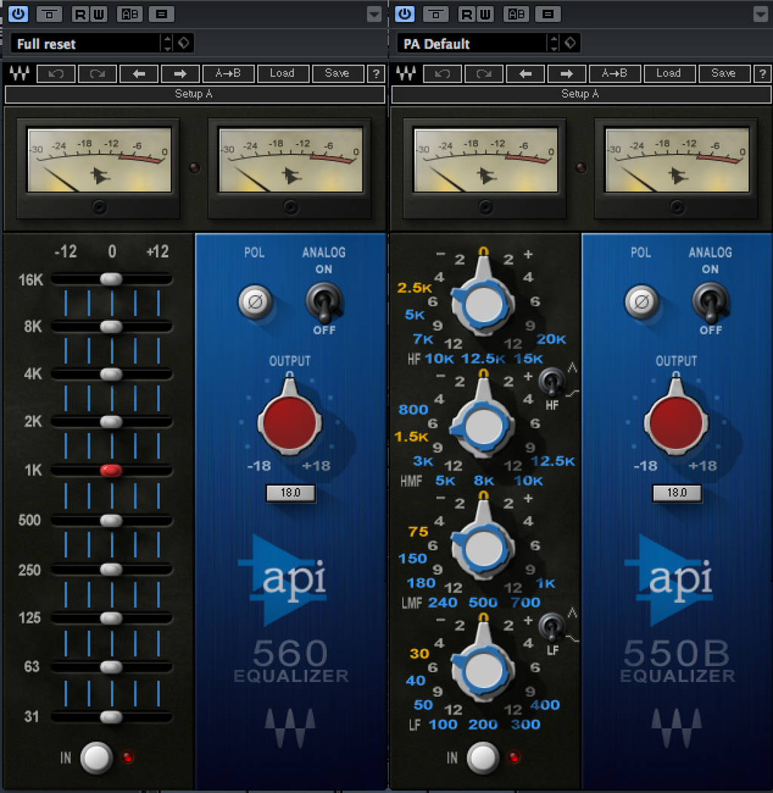The width and height of the screenshot is (773, 793).
Task: Toggle IN button on 550B equalizer
Action: [483, 757]
